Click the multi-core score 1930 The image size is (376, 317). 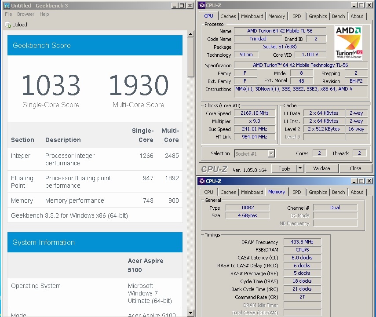[139, 85]
